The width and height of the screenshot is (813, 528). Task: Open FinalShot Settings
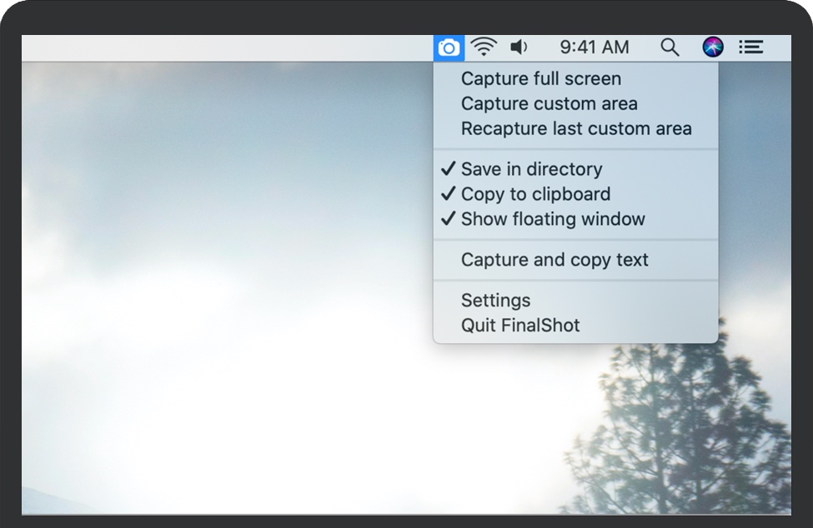(x=495, y=301)
